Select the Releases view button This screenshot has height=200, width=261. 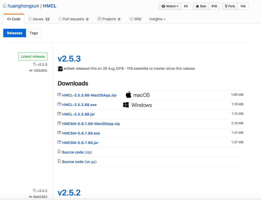click(15, 33)
